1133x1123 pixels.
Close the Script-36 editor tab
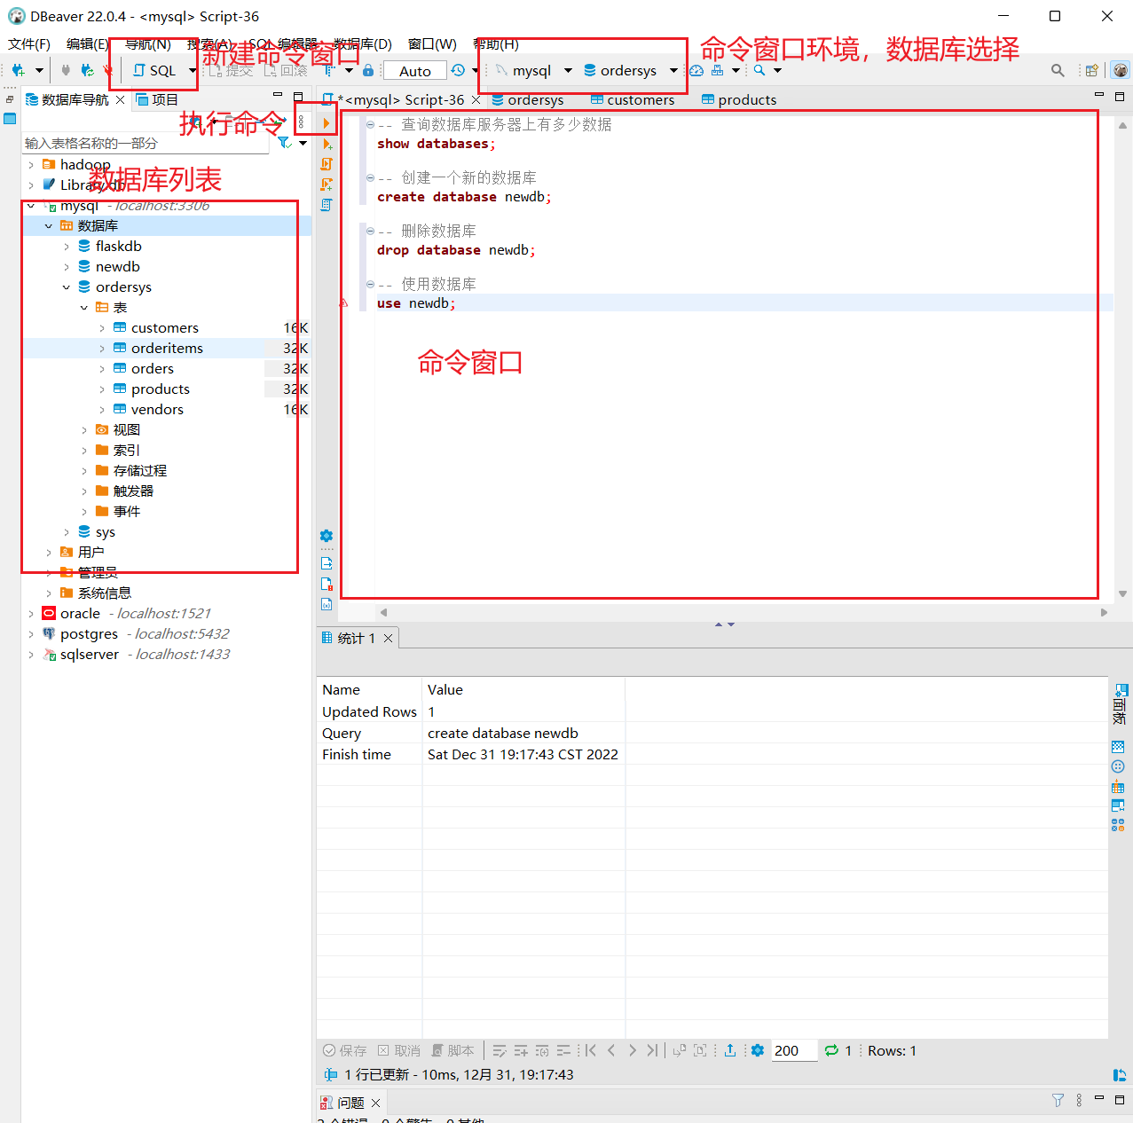pyautogui.click(x=476, y=99)
